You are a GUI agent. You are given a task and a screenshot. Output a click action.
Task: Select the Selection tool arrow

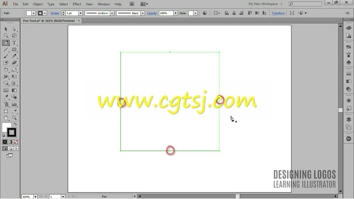click(6, 29)
